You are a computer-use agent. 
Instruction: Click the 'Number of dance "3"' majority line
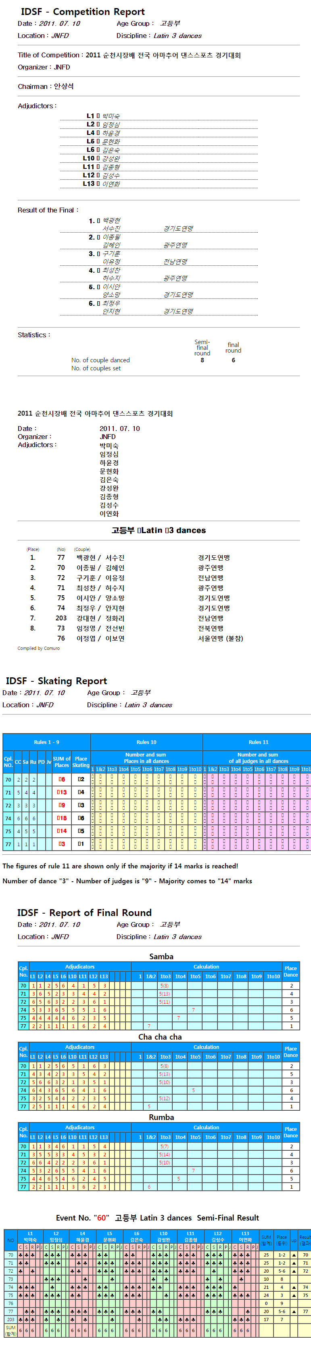tap(127, 881)
